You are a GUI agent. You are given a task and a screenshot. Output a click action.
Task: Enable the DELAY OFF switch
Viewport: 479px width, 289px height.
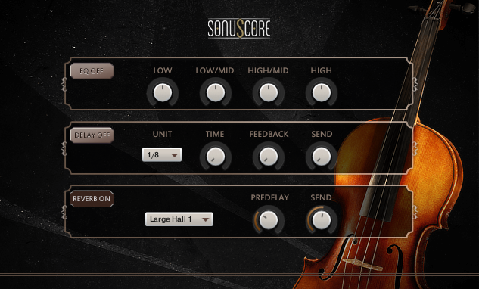92,135
